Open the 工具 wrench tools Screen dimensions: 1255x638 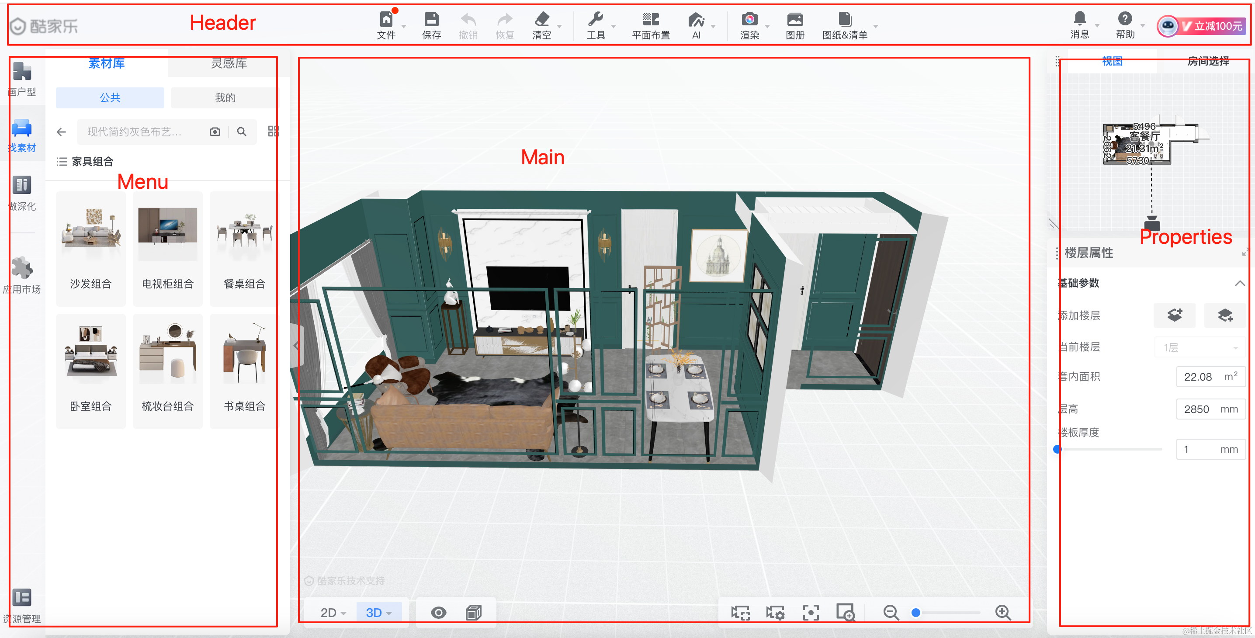click(x=595, y=20)
